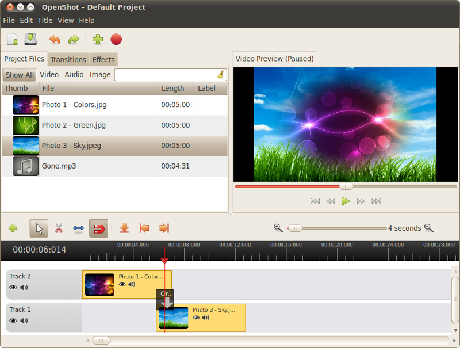This screenshot has width=460, height=348.
Task: Jump to the next marker
Action: coord(164,228)
